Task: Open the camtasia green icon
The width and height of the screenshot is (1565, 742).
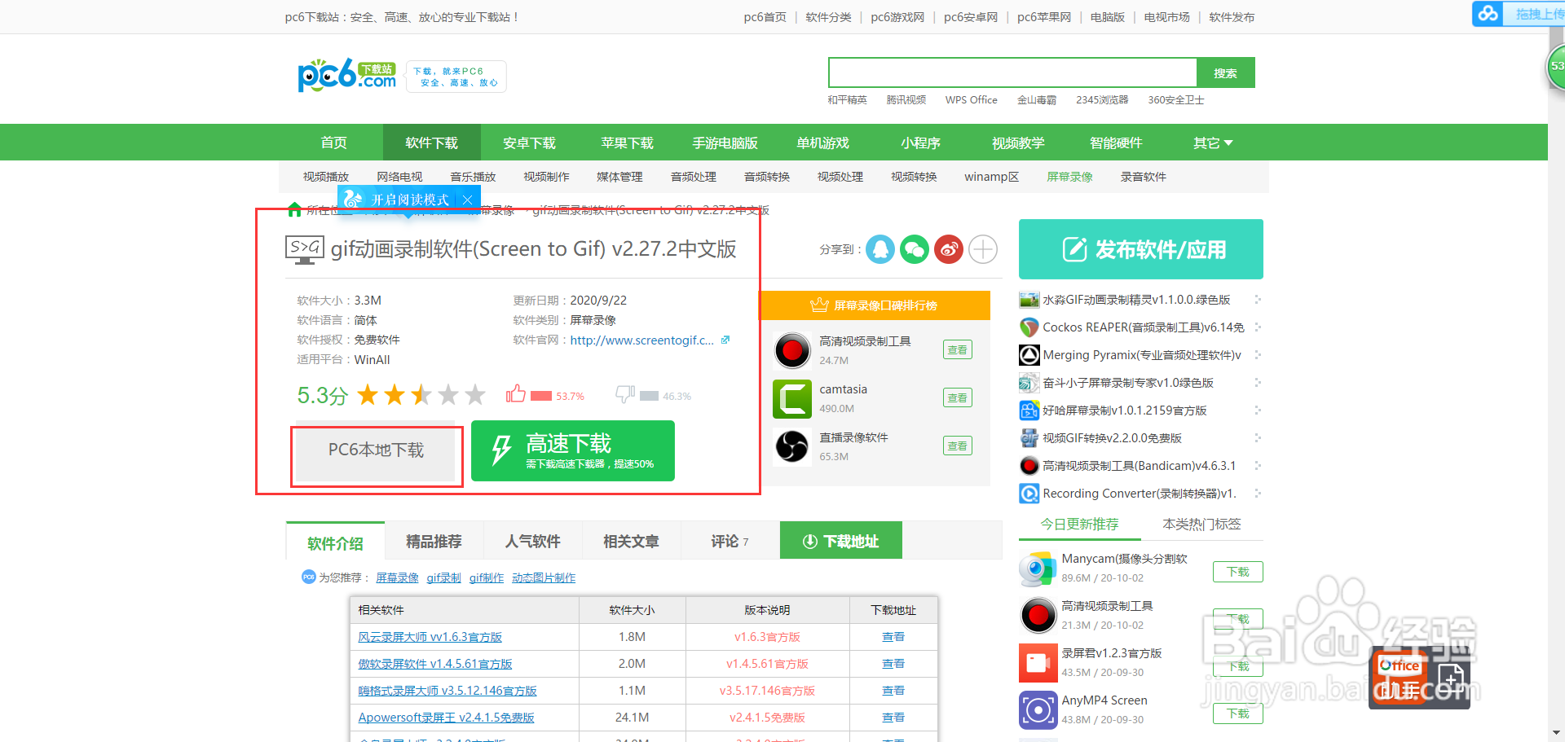Action: [791, 398]
